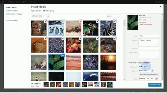This screenshot has width=167, height=93.
Task: Switch to the Media Library tab
Action: point(49,11)
